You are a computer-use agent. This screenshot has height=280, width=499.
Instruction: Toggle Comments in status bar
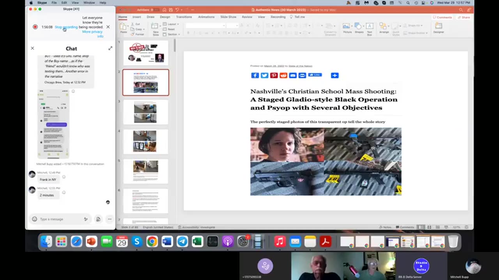click(405, 227)
